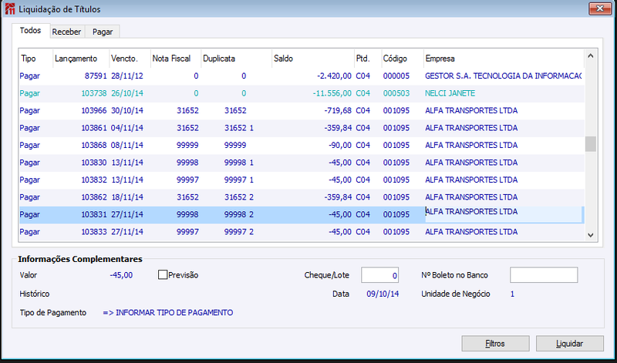Click vencimento date 08/11/14
Viewport: 617px width, 363px height.
126,145
